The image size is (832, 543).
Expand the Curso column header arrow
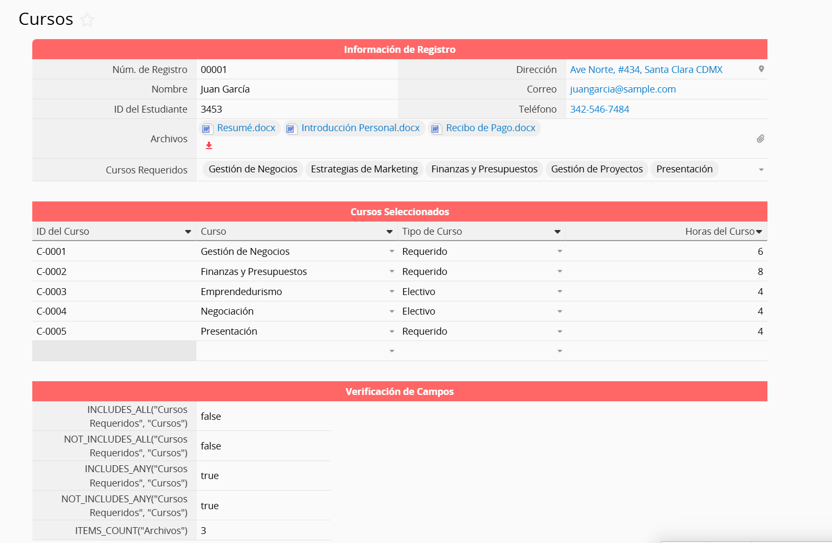[390, 232]
